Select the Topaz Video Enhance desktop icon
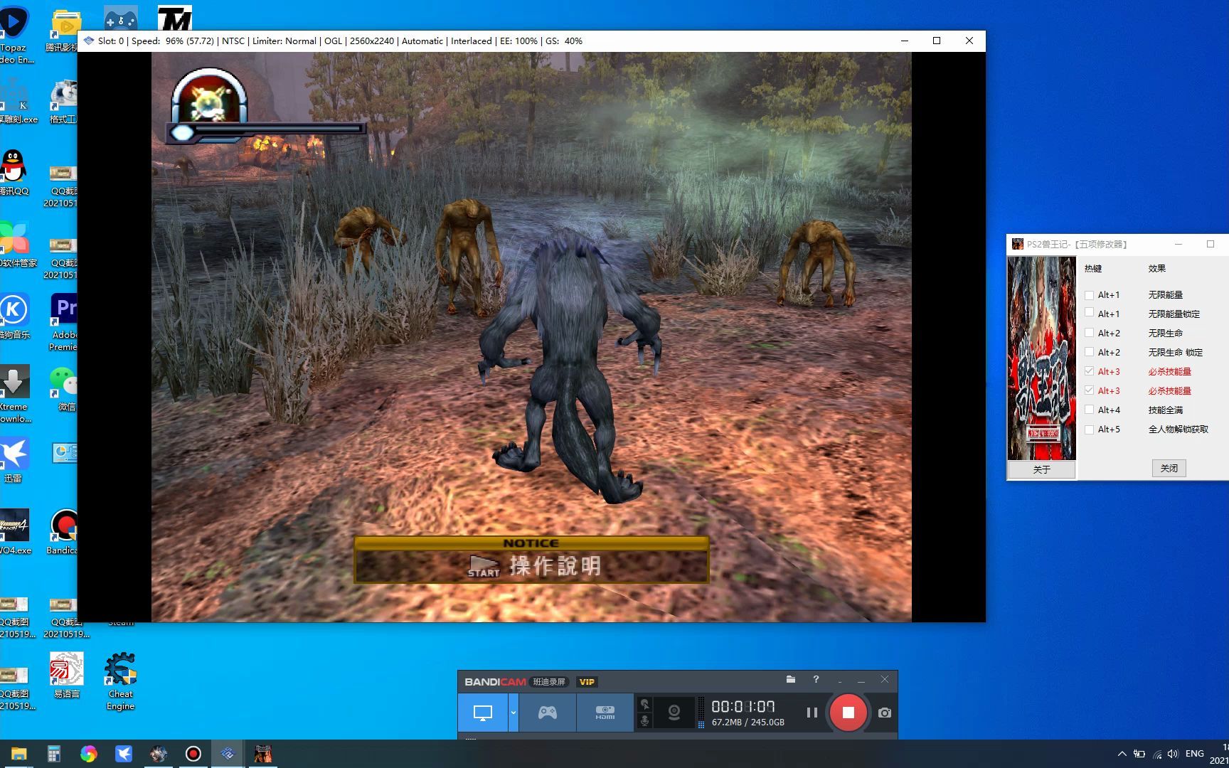Screen dimensions: 1229x768 point(14,36)
